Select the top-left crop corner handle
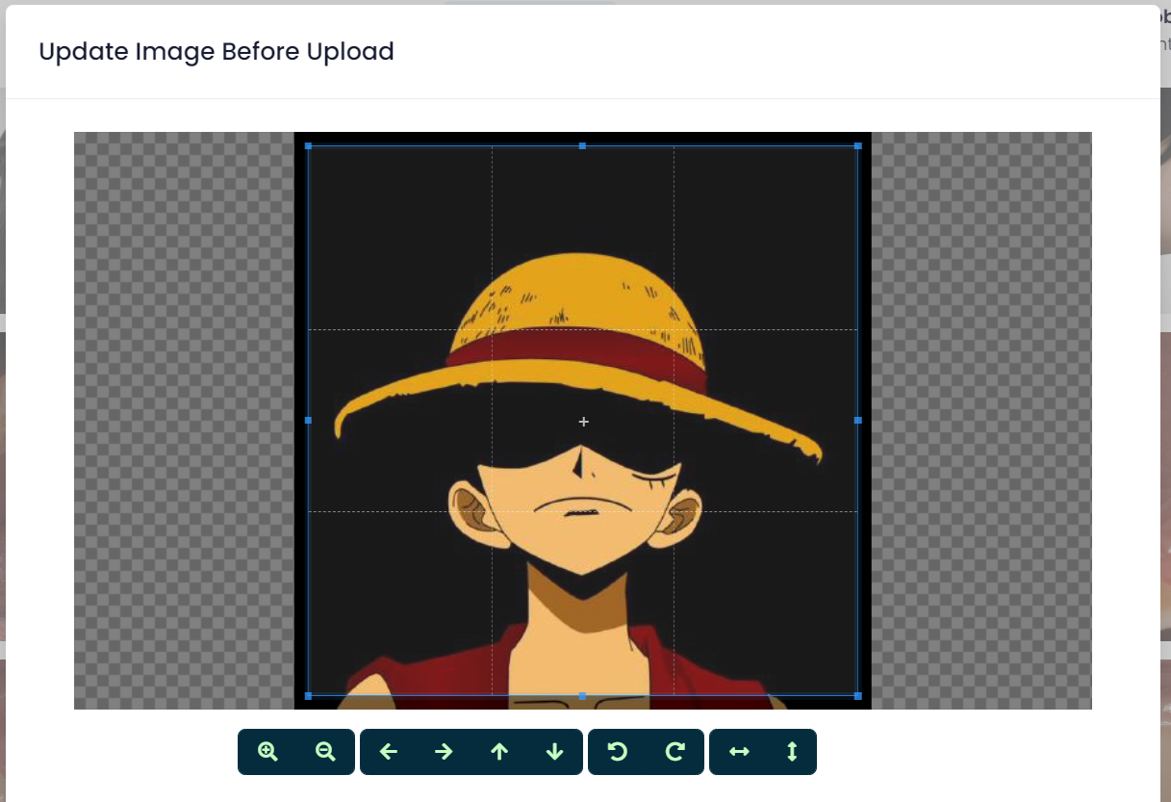Image resolution: width=1171 pixels, height=802 pixels. (x=308, y=146)
